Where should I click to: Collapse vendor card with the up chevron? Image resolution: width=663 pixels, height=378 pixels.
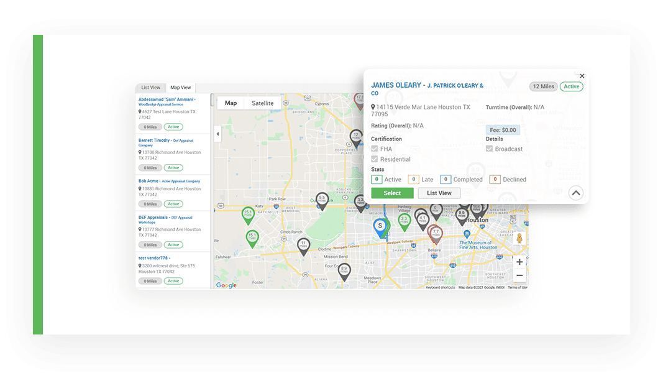pyautogui.click(x=575, y=193)
